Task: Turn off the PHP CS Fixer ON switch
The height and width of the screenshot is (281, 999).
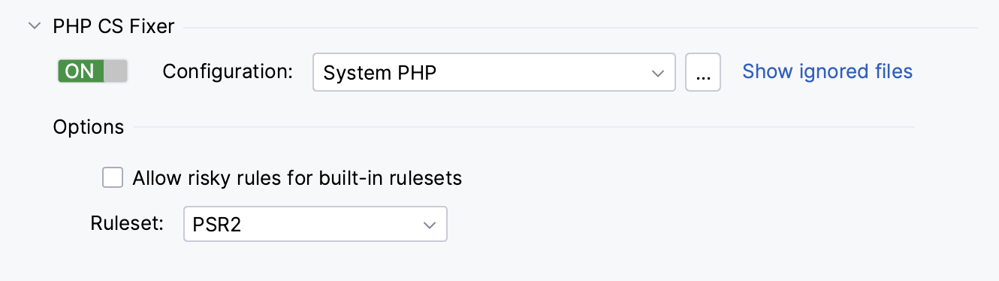Action: [93, 71]
